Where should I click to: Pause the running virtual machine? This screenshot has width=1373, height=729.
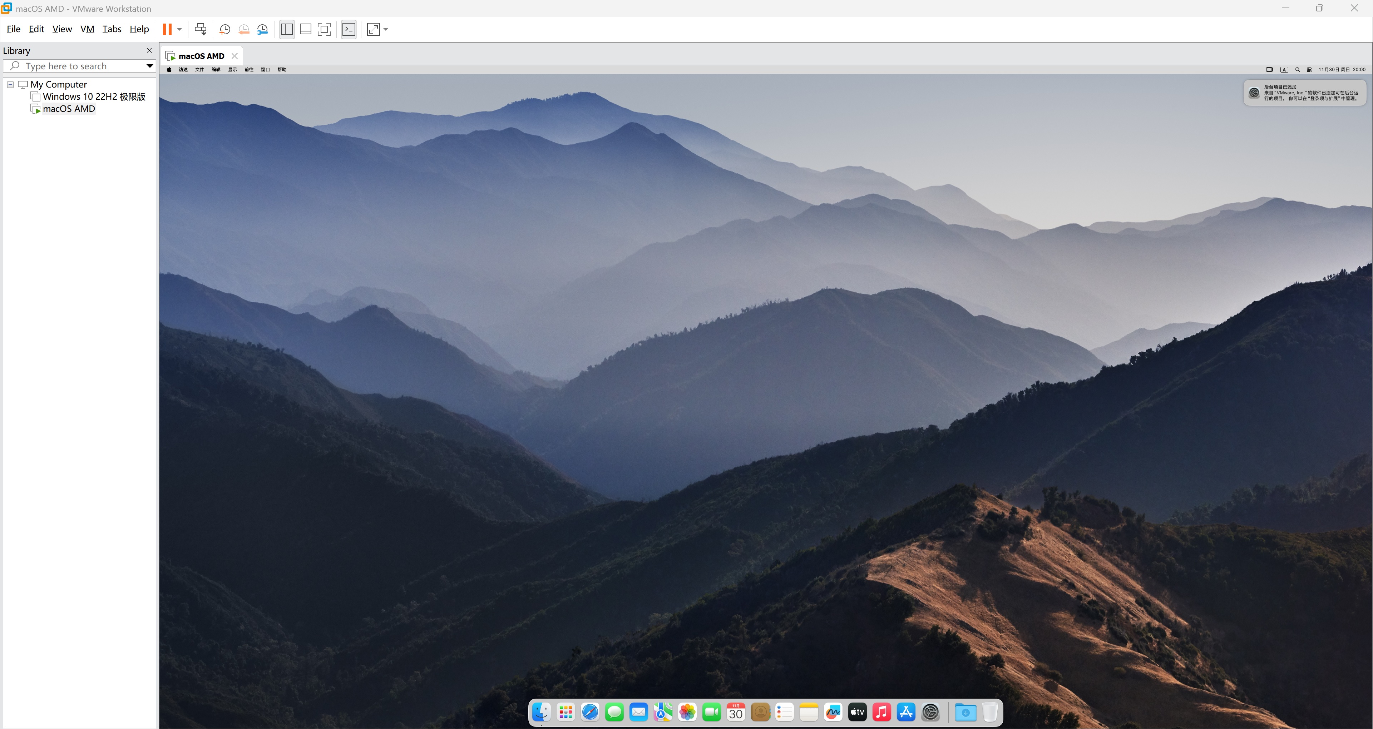tap(167, 29)
